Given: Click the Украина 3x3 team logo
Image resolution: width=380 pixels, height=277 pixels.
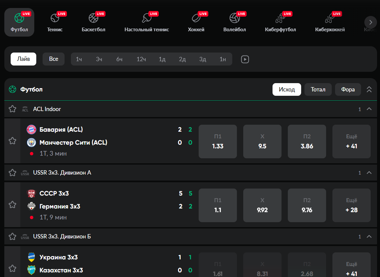Looking at the screenshot, I should click(x=31, y=257).
